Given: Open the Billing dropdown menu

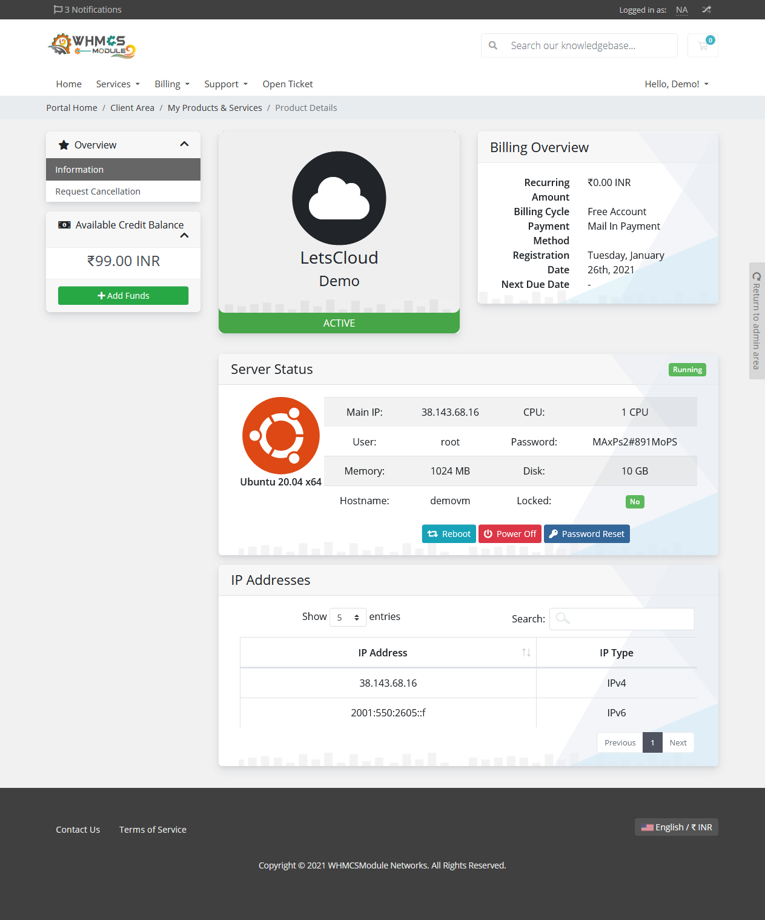Looking at the screenshot, I should pyautogui.click(x=172, y=84).
